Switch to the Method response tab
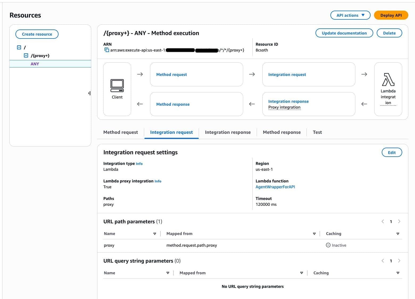This screenshot has width=415, height=299. coord(282,132)
